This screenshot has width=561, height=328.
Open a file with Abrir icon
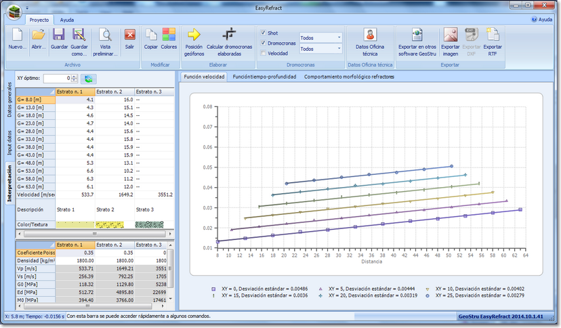click(39, 35)
